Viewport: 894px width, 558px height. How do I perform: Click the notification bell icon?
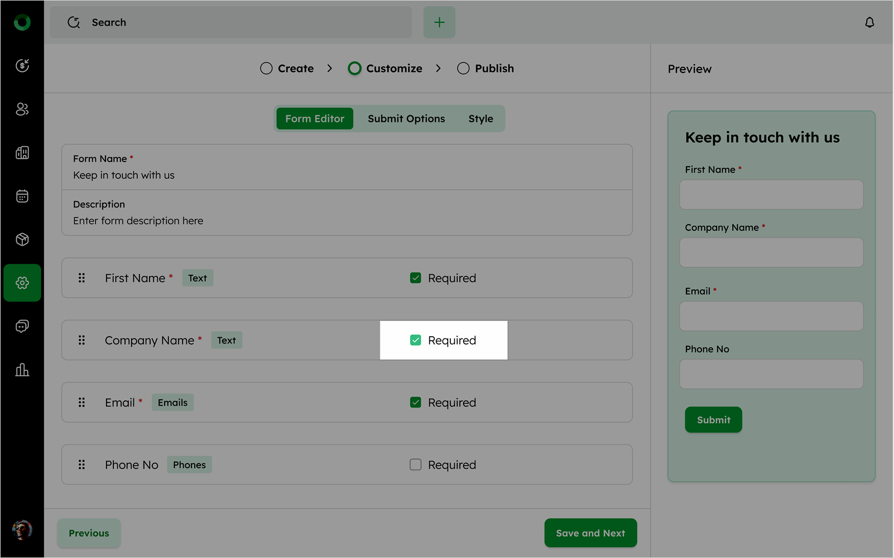pyautogui.click(x=869, y=22)
